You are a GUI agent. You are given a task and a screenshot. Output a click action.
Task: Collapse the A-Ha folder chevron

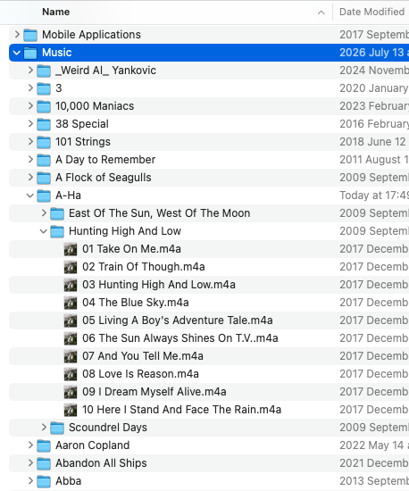(x=30, y=196)
